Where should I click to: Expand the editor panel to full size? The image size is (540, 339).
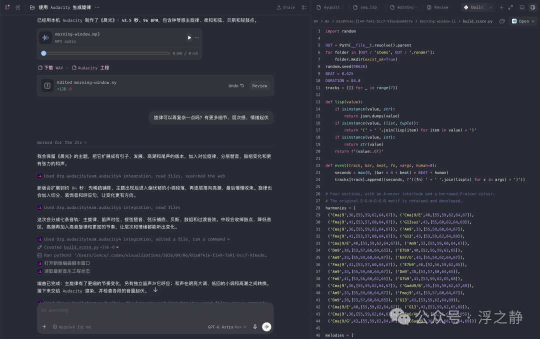[x=510, y=7]
